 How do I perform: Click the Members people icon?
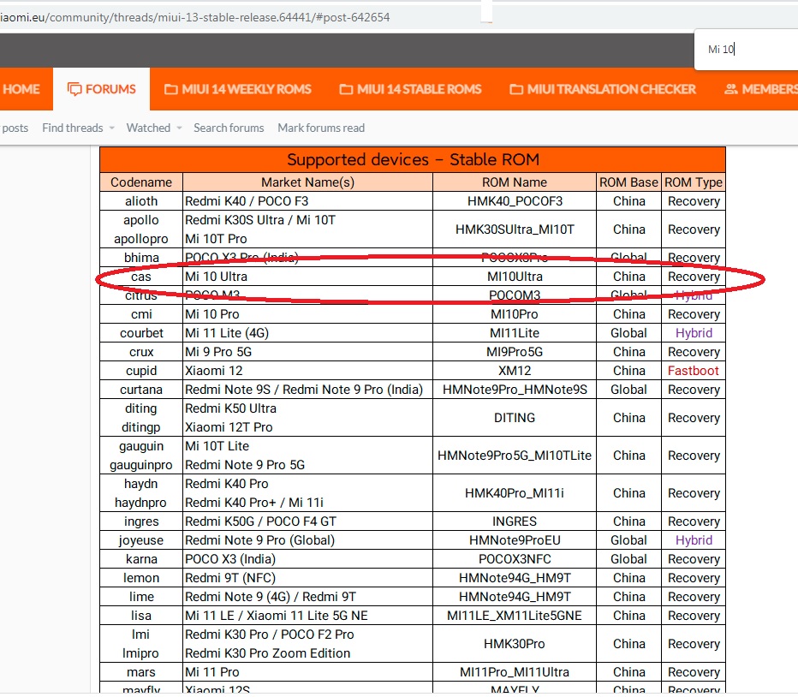pos(731,89)
